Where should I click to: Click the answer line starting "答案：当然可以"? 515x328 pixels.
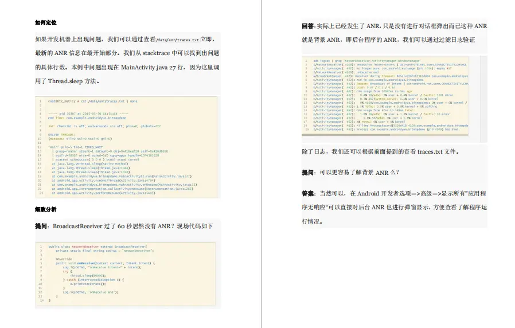pyautogui.click(x=394, y=193)
